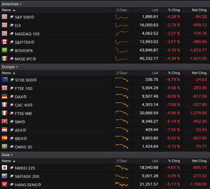Click the delayed clock icon next to STXE 600

tap(35, 80)
